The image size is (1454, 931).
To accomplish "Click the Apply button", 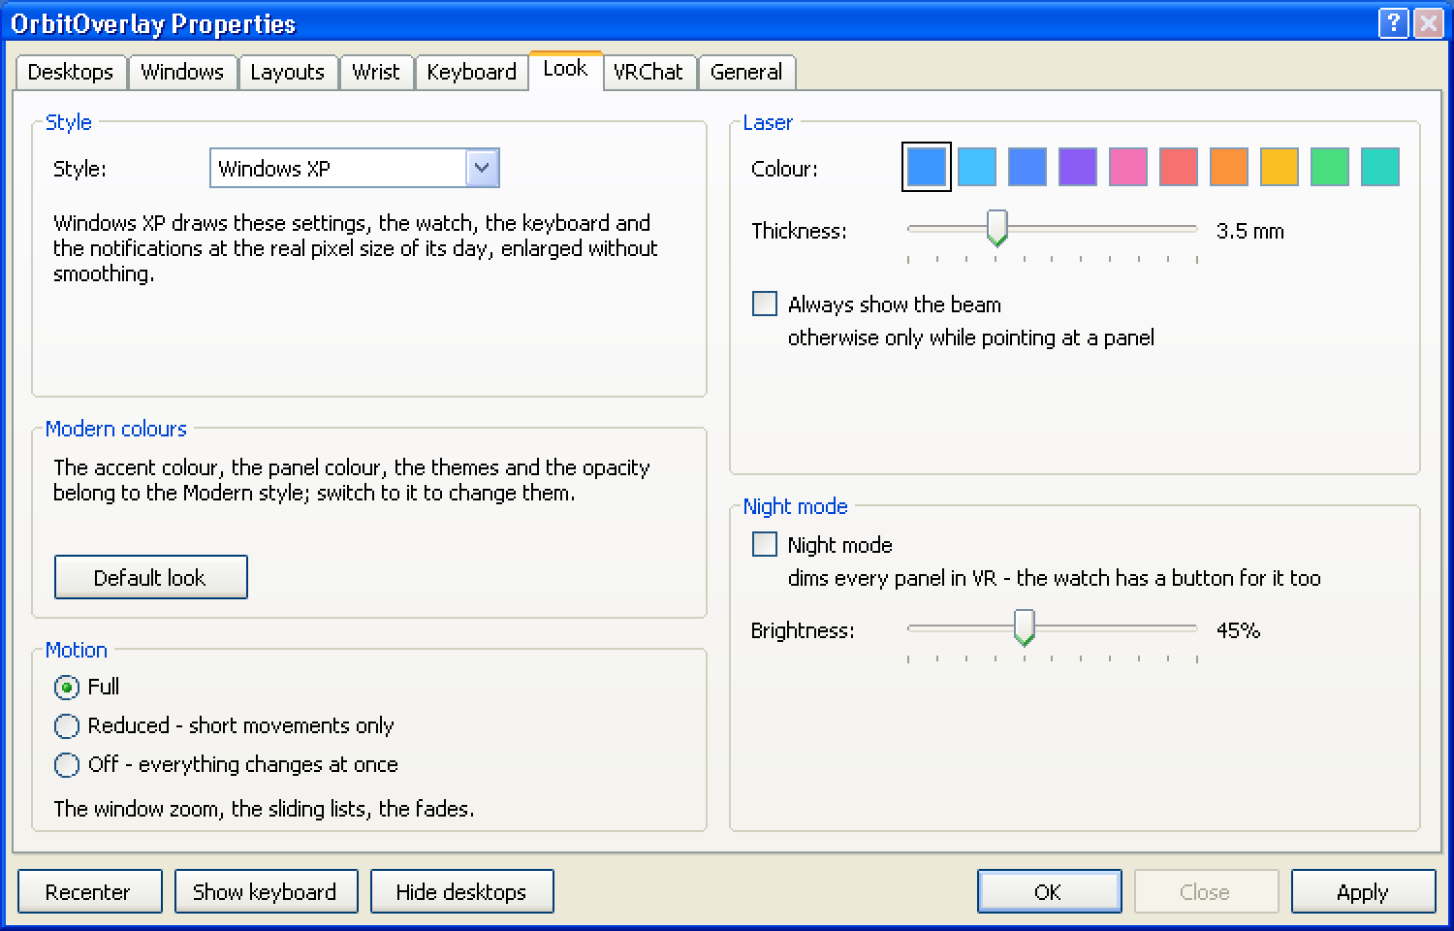I will tap(1364, 891).
